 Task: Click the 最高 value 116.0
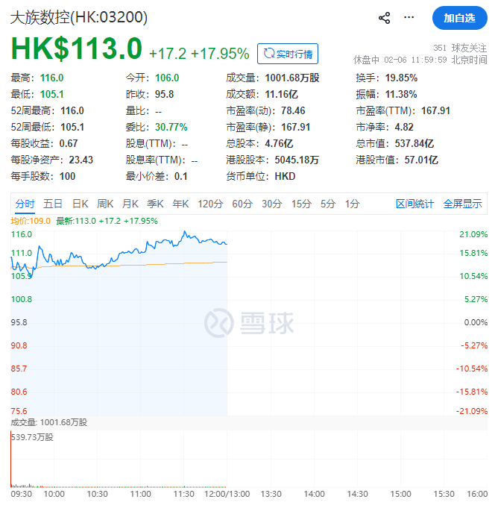tap(51, 78)
